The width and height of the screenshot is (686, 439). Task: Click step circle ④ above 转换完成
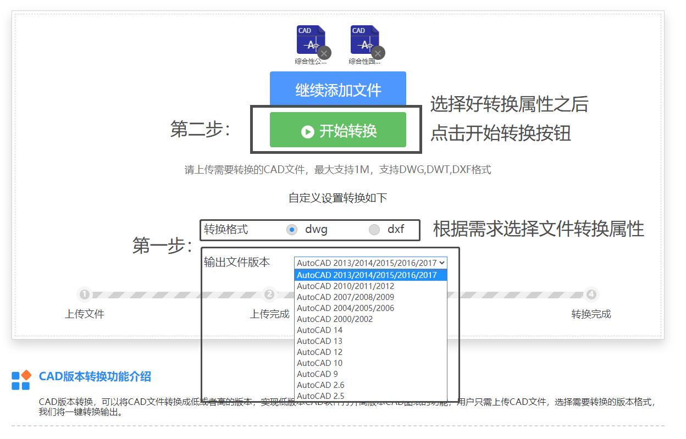coord(591,295)
